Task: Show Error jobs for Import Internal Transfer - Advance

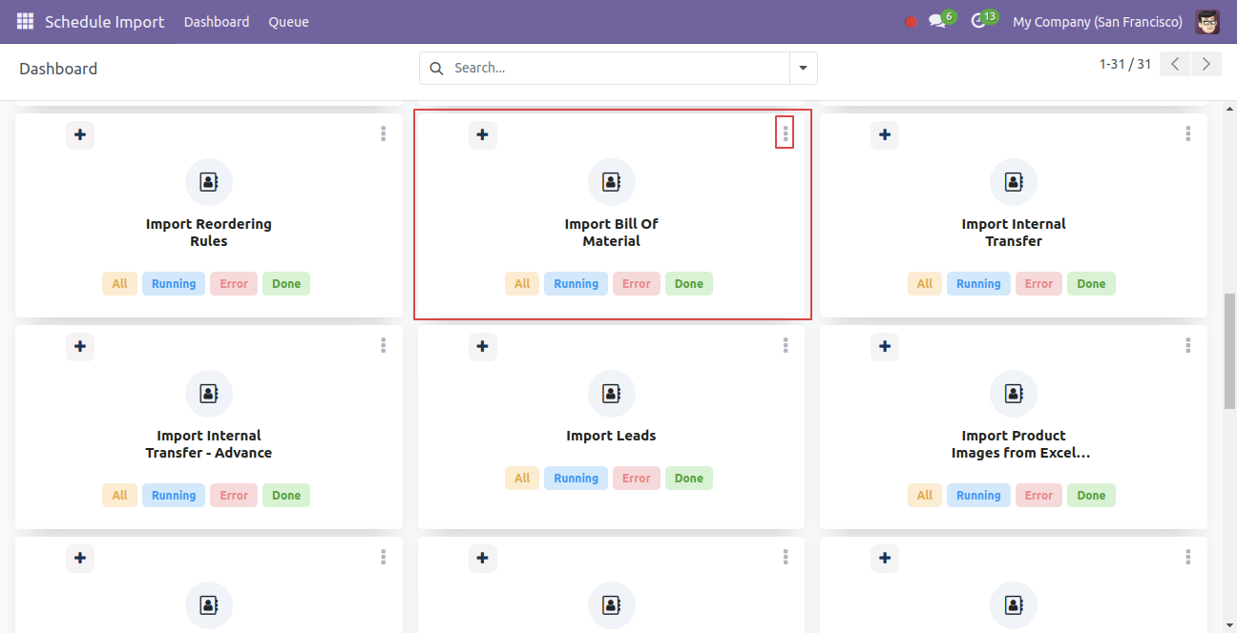Action: pos(234,496)
